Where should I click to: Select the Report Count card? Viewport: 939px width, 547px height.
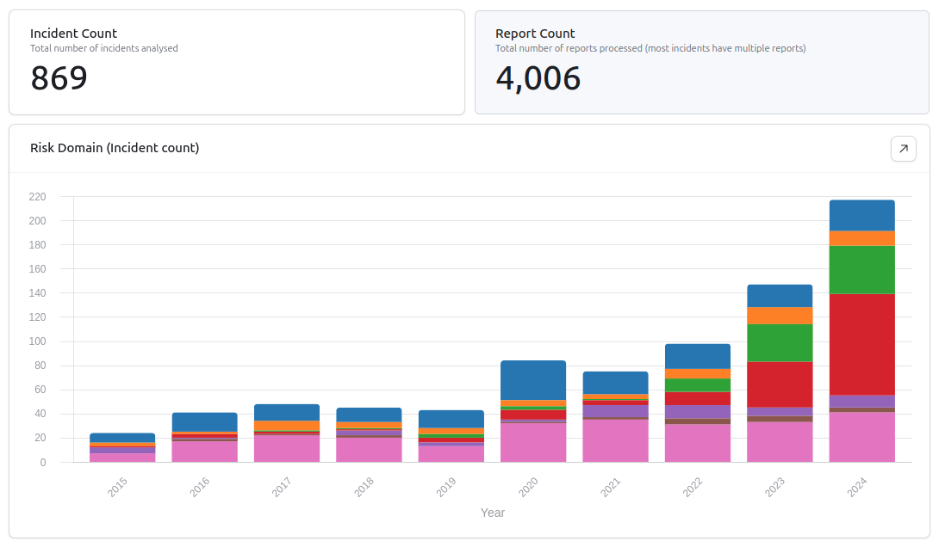click(x=701, y=62)
